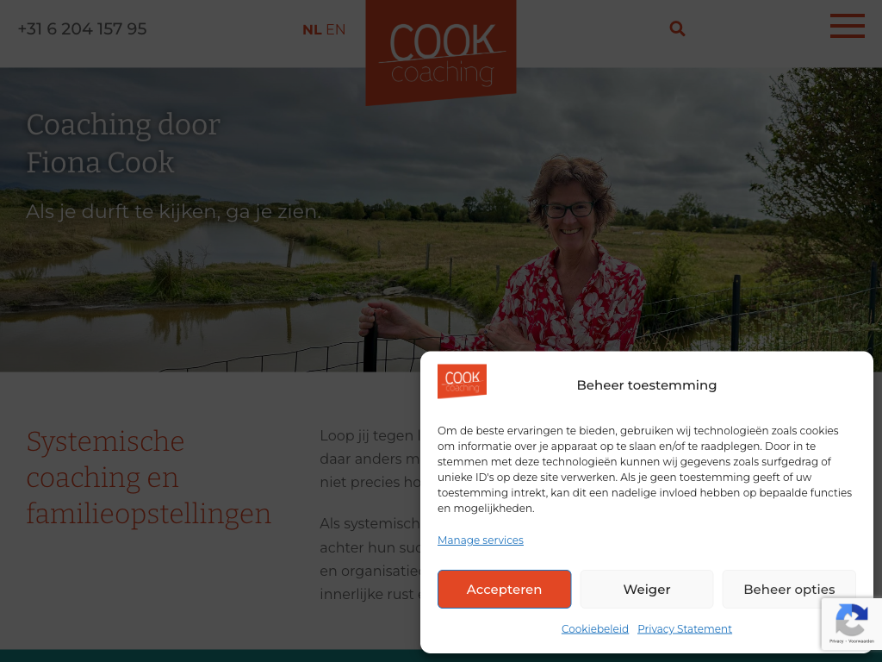Viewport: 882px width, 662px height.
Task: Click the Beheer toestemming dialog title
Action: click(x=646, y=385)
